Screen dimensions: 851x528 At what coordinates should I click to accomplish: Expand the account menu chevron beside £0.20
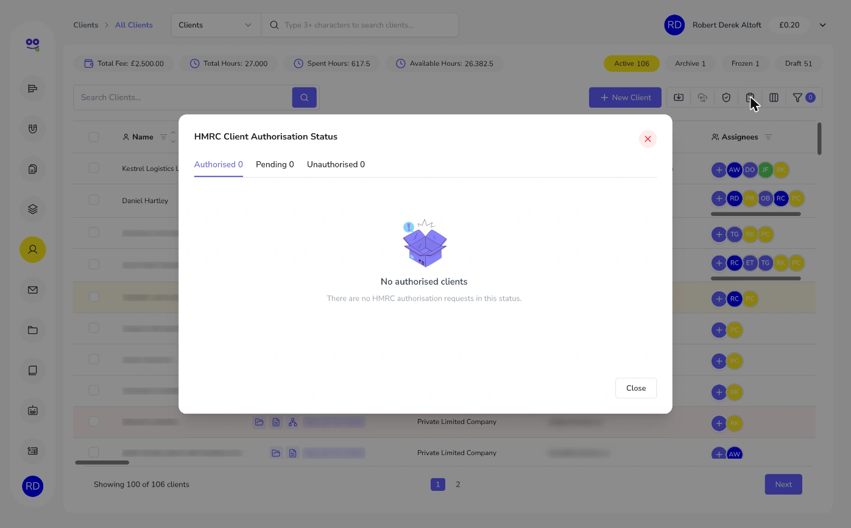point(822,25)
